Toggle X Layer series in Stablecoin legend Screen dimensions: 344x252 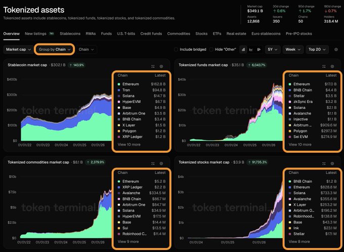(x=142, y=125)
